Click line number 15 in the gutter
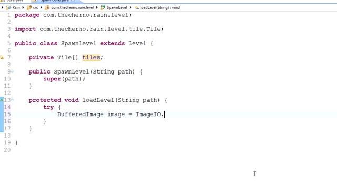The image size is (337, 189). click(7, 114)
